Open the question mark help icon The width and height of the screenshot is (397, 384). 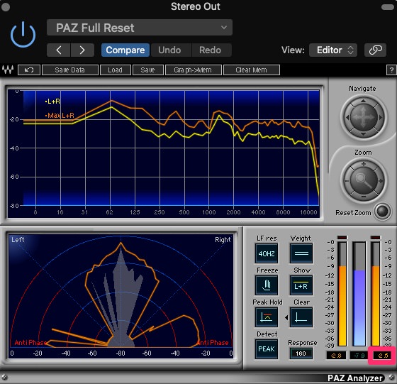point(391,70)
